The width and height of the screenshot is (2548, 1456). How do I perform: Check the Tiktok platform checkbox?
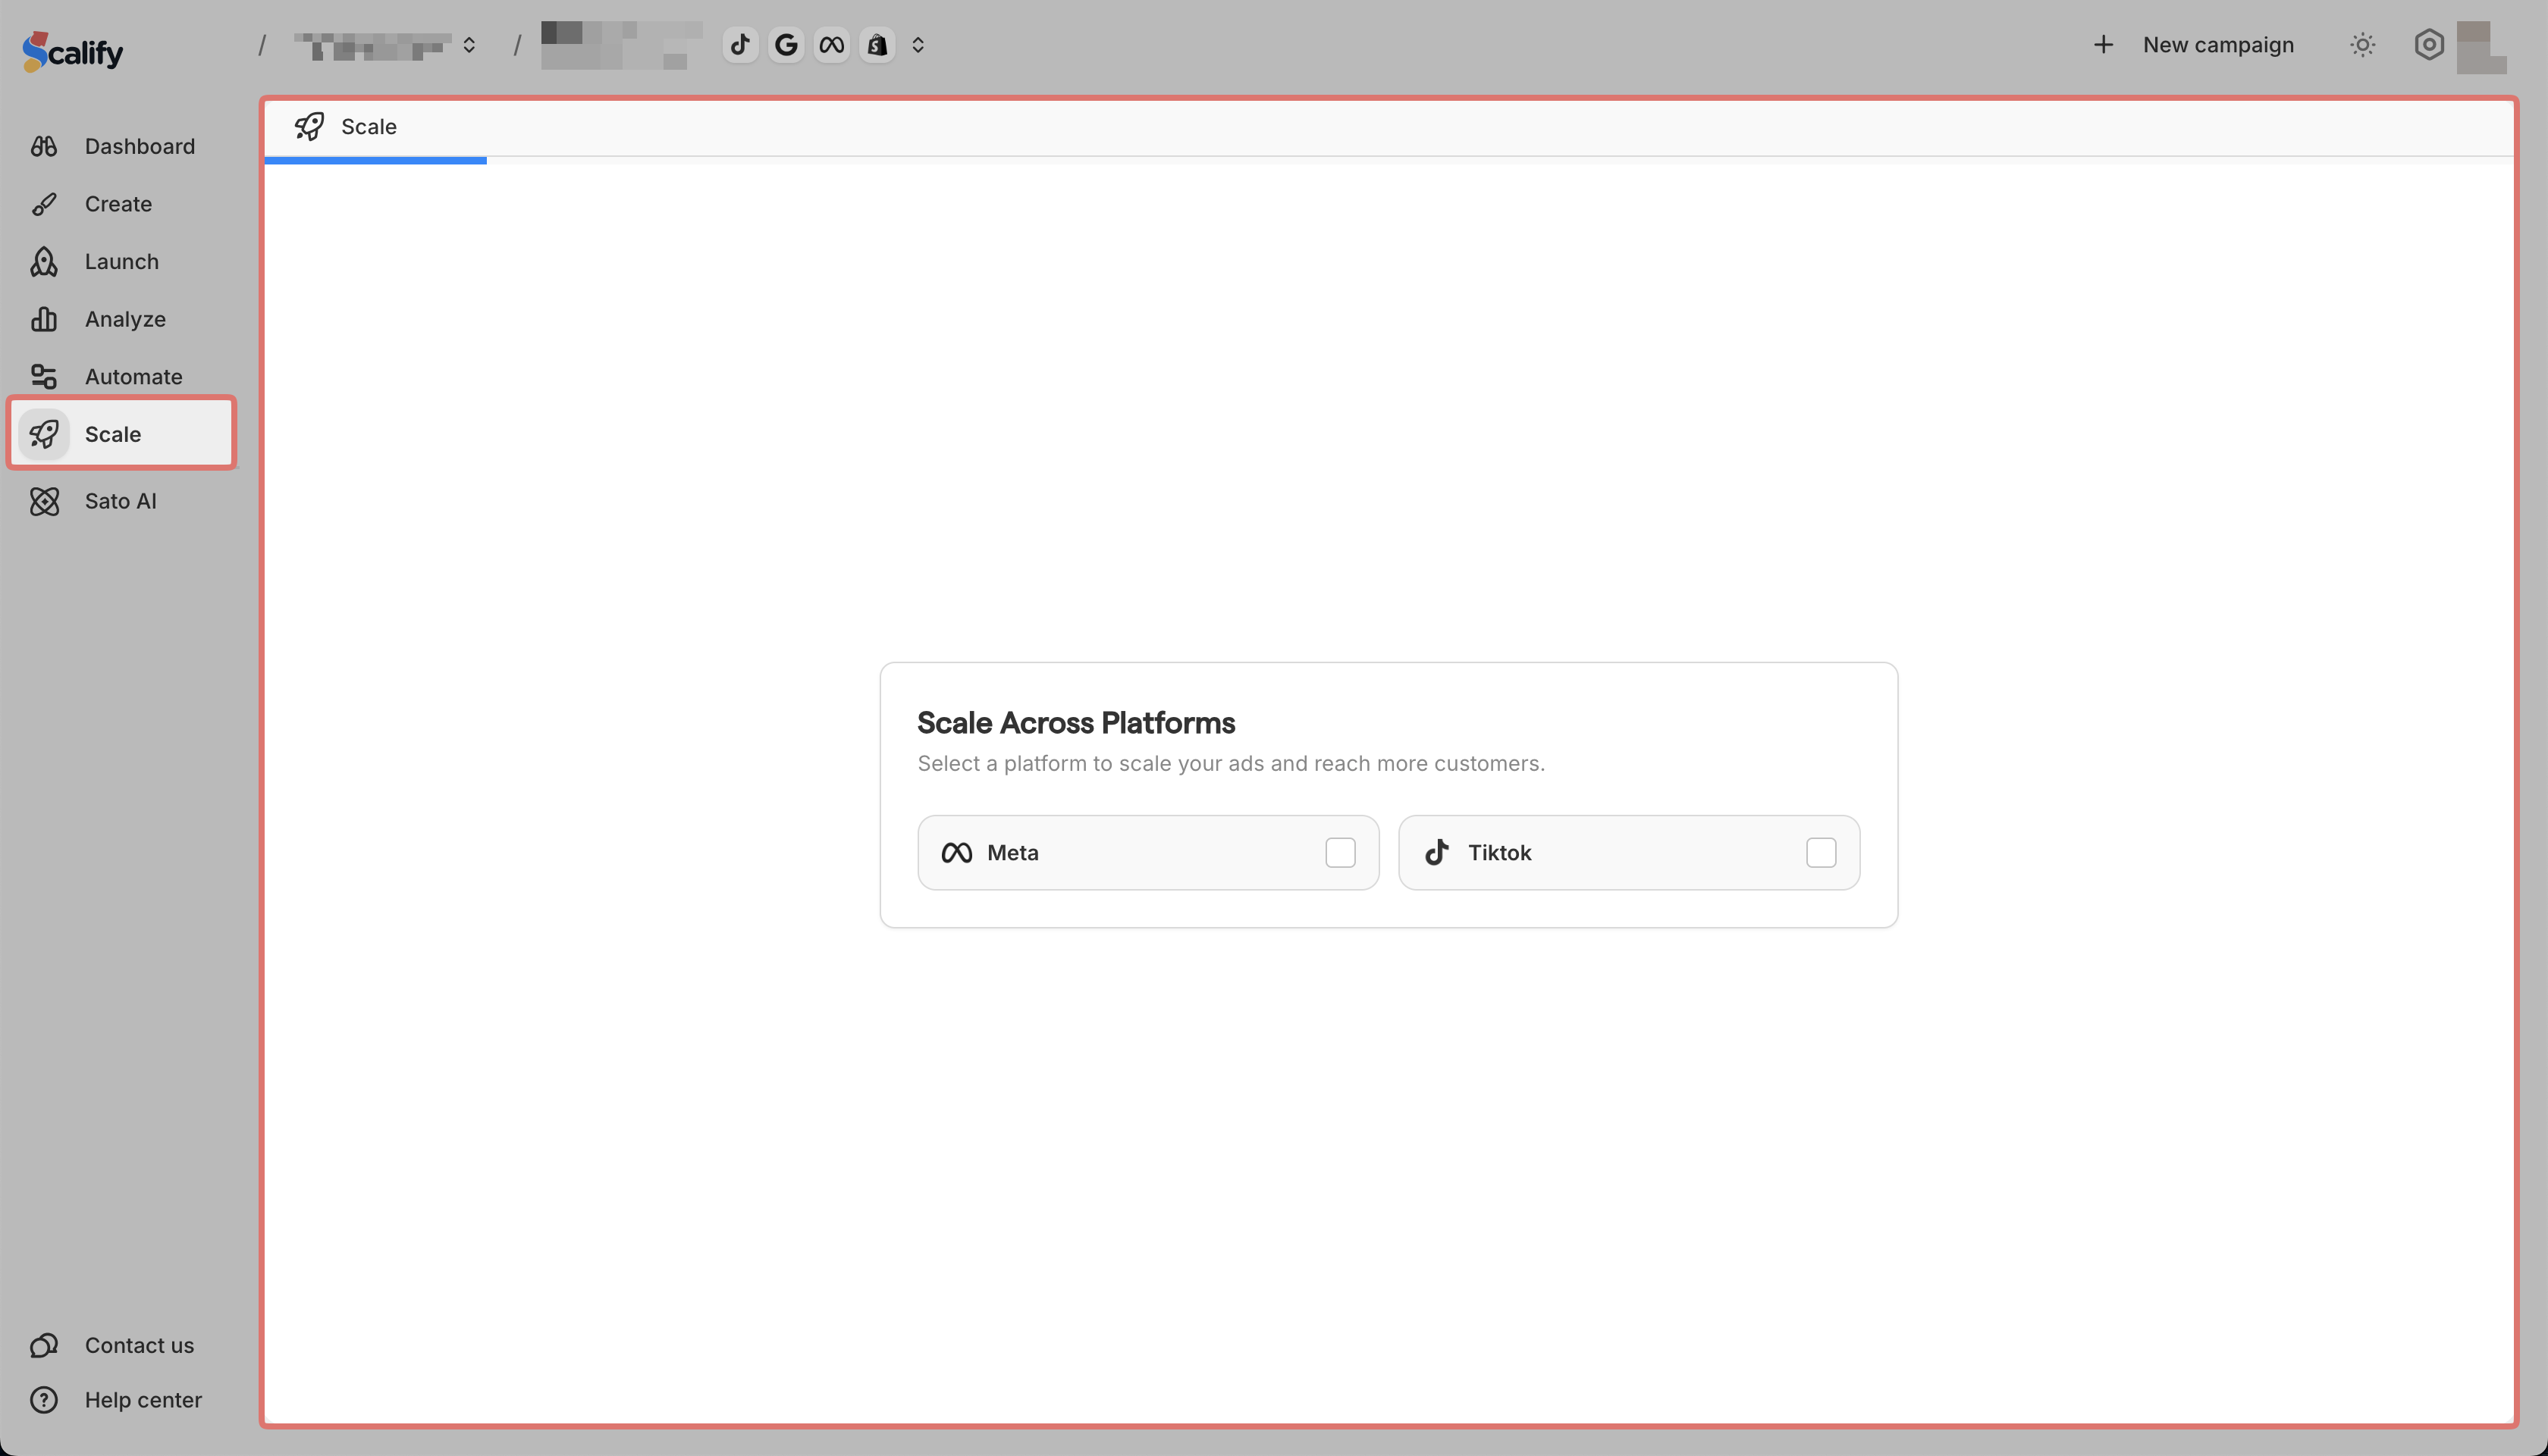pos(1821,853)
